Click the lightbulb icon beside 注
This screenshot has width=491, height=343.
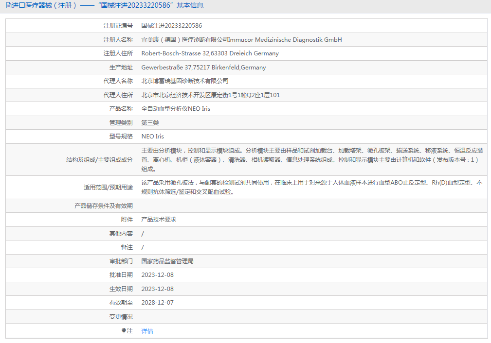click(x=124, y=330)
